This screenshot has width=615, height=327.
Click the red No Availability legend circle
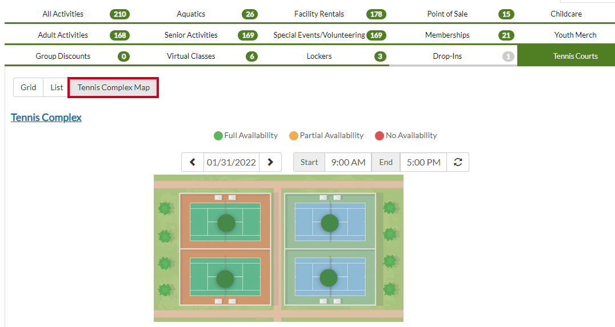[380, 136]
